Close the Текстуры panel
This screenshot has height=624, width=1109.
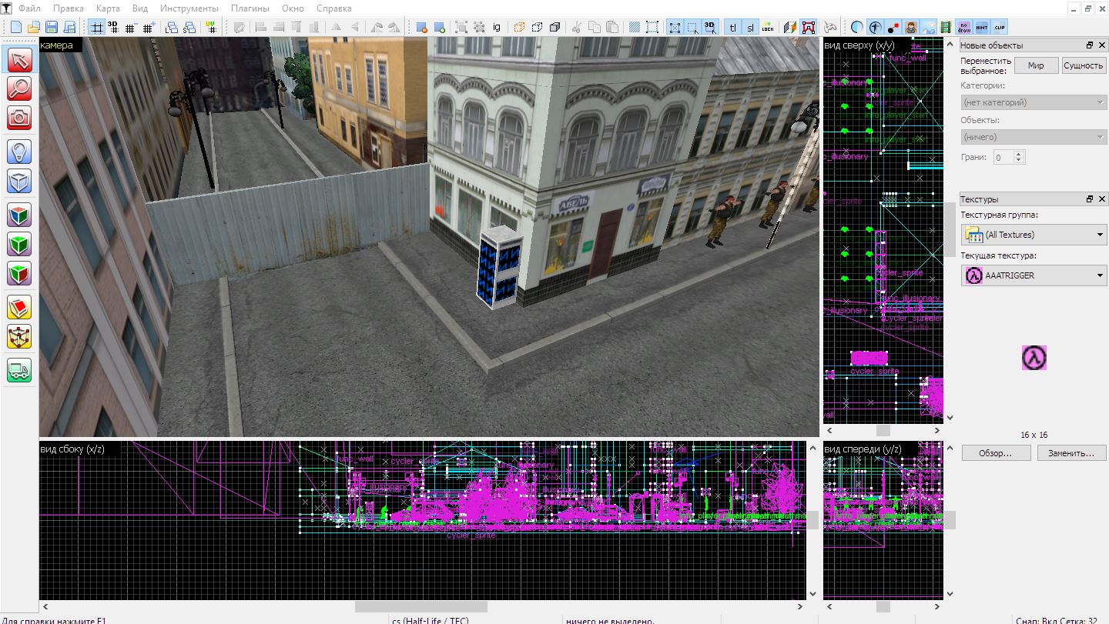(x=1101, y=199)
